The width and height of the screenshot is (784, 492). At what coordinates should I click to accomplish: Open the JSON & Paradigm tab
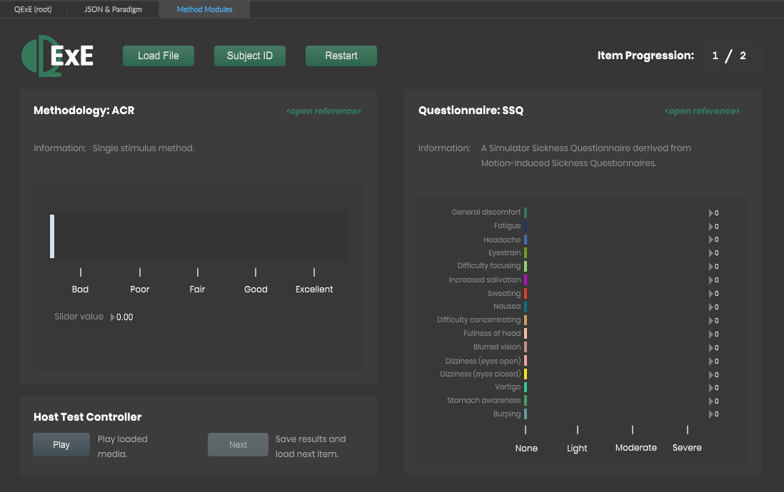click(x=113, y=9)
